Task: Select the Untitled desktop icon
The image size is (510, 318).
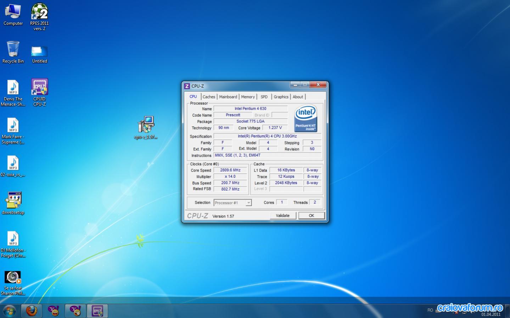Action: click(x=39, y=54)
